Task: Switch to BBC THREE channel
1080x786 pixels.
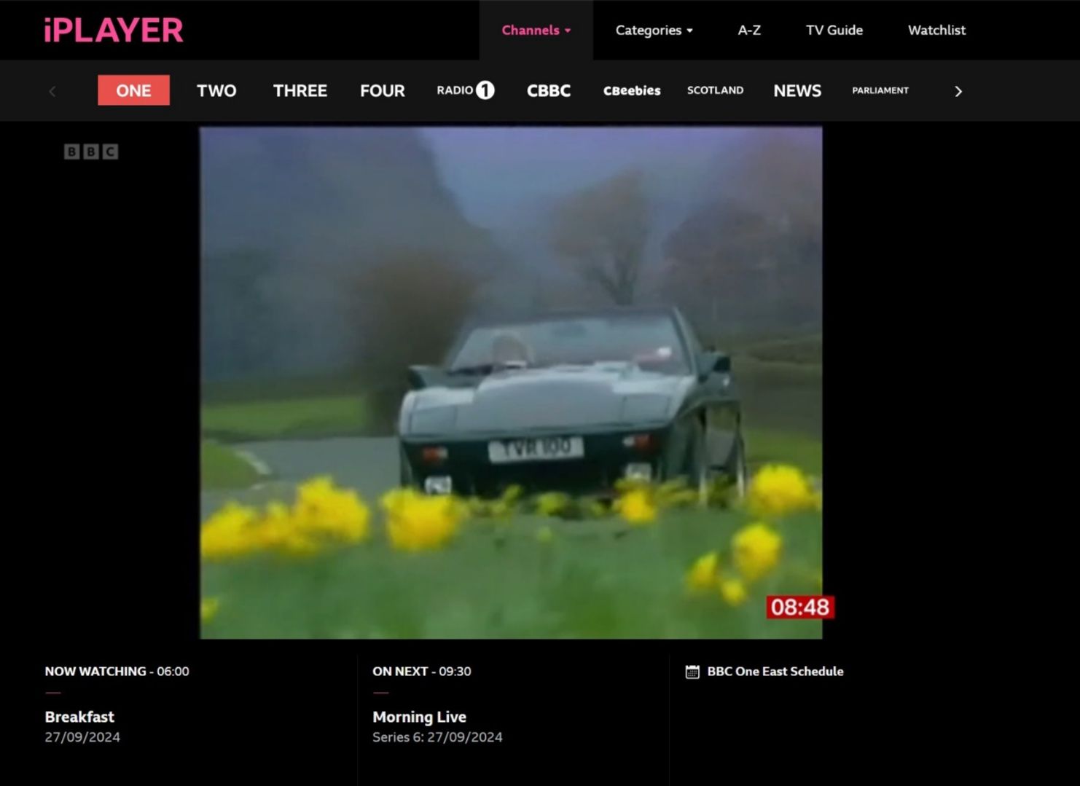Action: pos(300,90)
